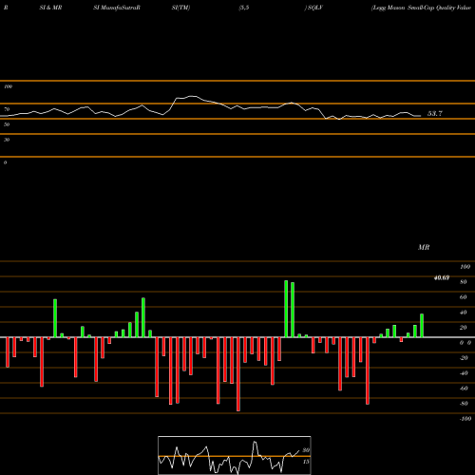Click the "-100" tick on the MR axis

click(x=465, y=419)
